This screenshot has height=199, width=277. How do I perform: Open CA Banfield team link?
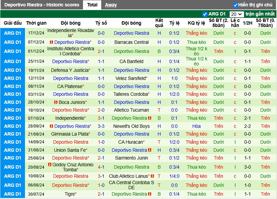click(x=132, y=61)
